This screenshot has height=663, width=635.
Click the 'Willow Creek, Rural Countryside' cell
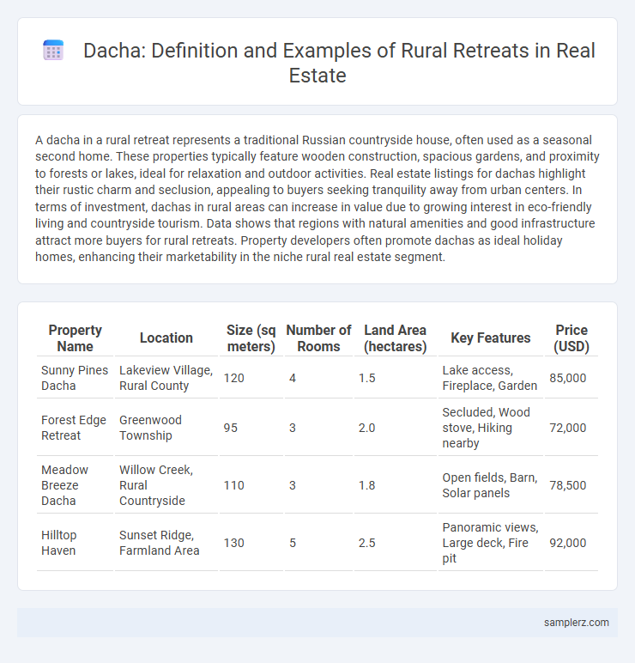click(x=166, y=485)
